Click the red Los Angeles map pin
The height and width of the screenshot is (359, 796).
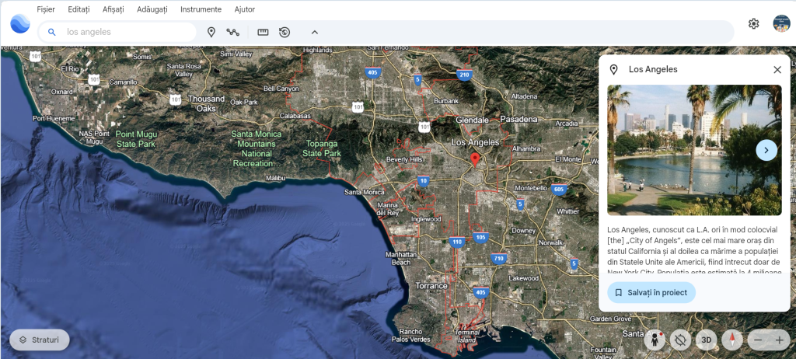(x=475, y=159)
